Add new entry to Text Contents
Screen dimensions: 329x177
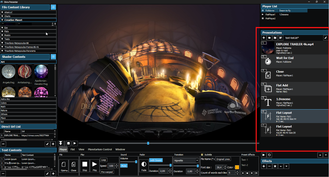coord(53,174)
